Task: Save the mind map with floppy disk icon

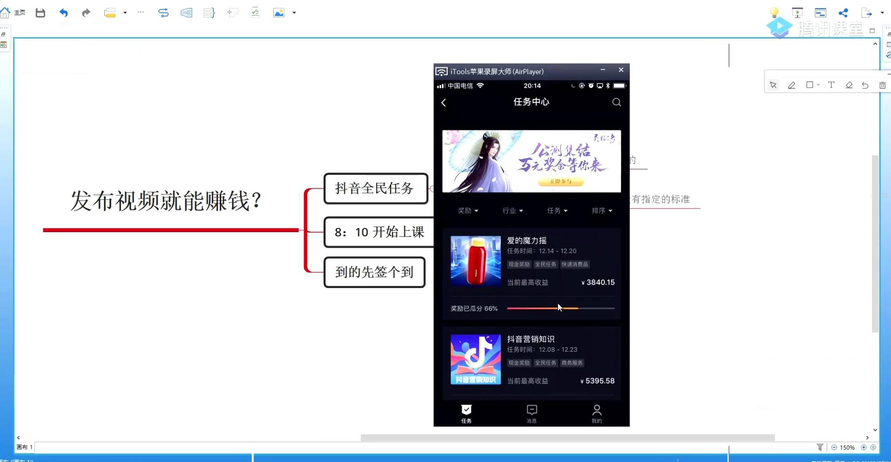Action: point(41,13)
